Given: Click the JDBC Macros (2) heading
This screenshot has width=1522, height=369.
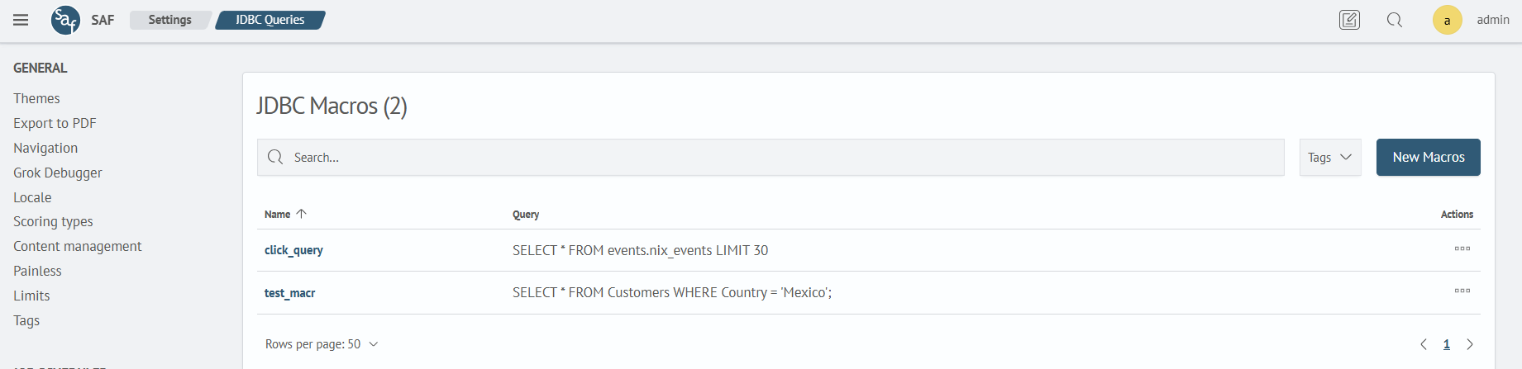Looking at the screenshot, I should pos(332,106).
